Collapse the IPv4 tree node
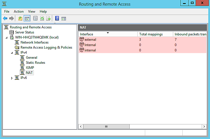Image resolution: width=210 pixels, height=139 pixels. pyautogui.click(x=12, y=53)
